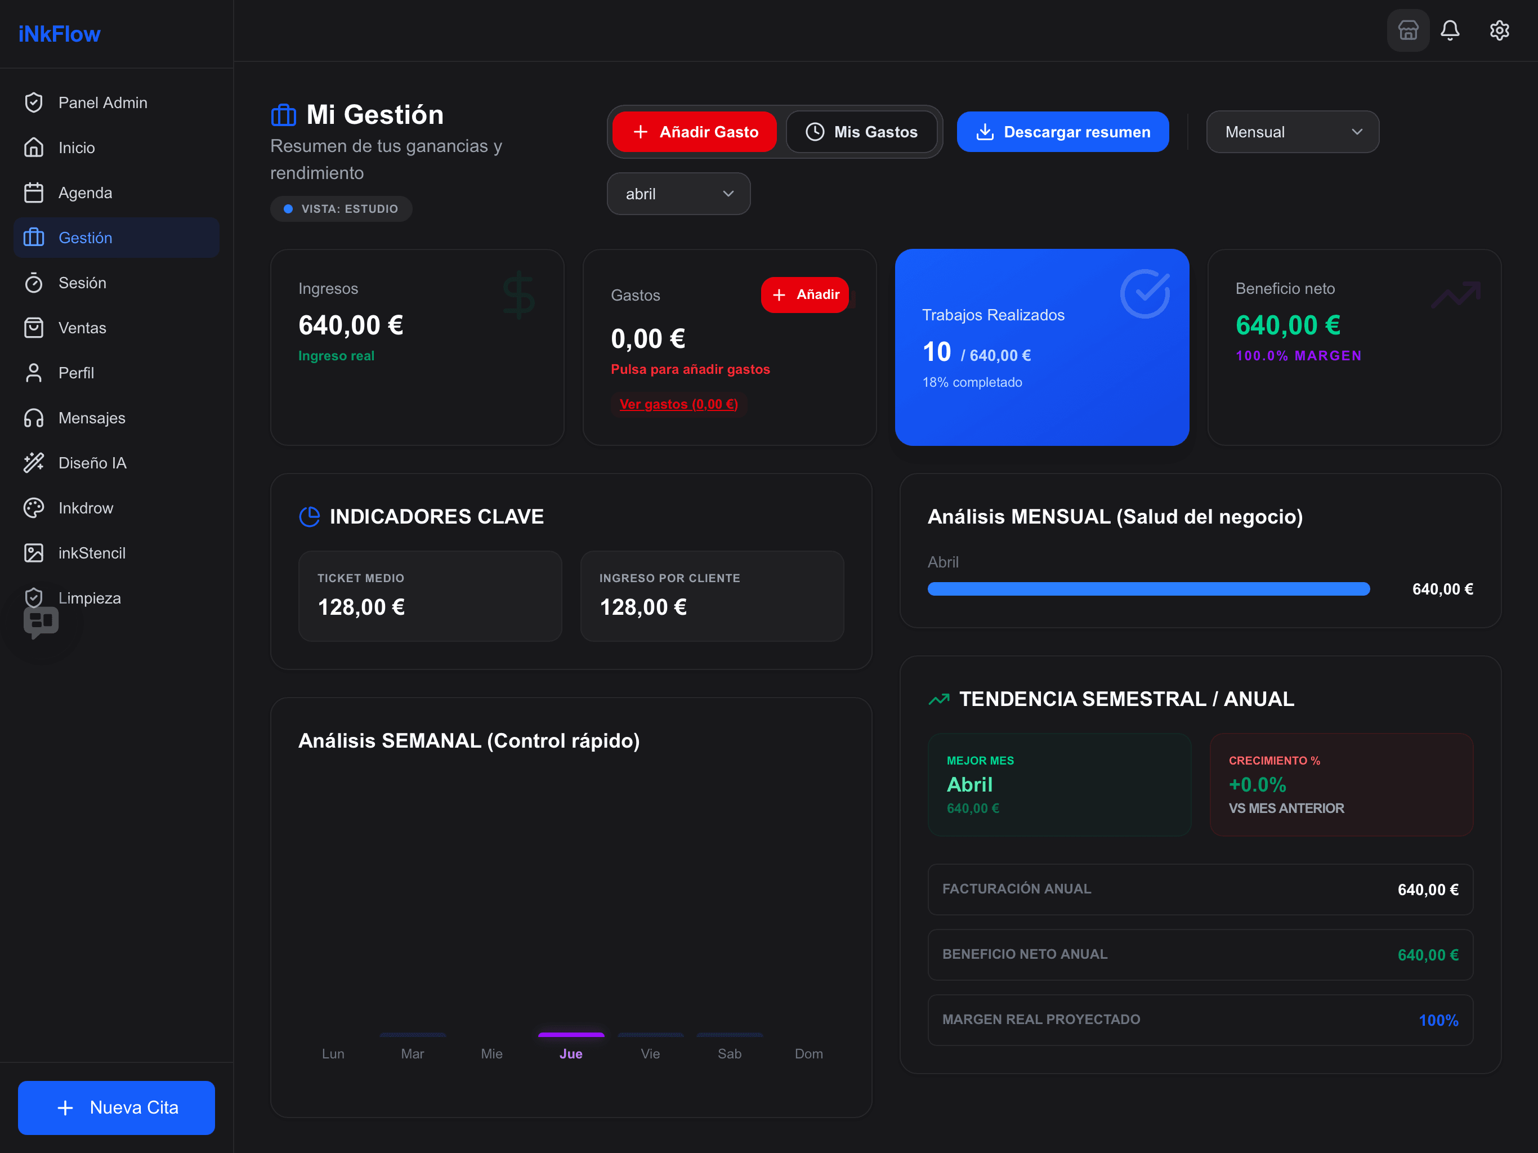Toggle the Vista: Estudio badge
The image size is (1538, 1153).
click(341, 209)
